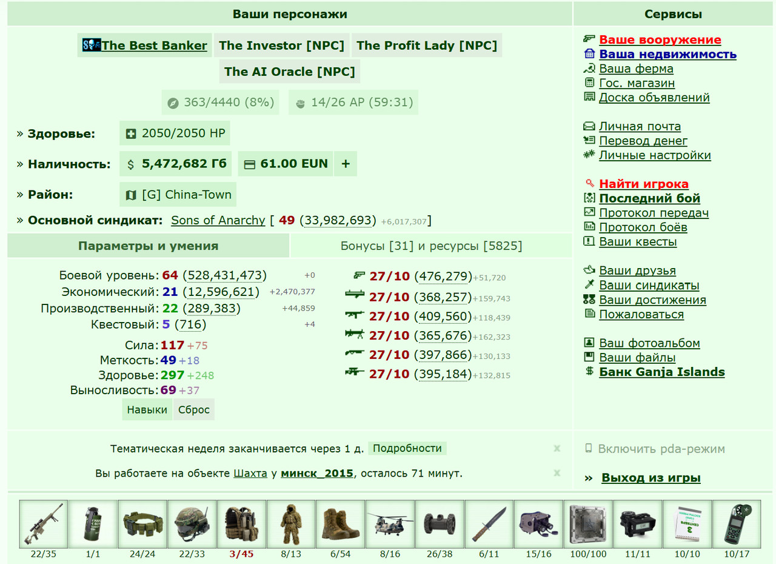Click the machine gun skill icon with 365,676
Image resolution: width=776 pixels, height=564 pixels.
355,334
